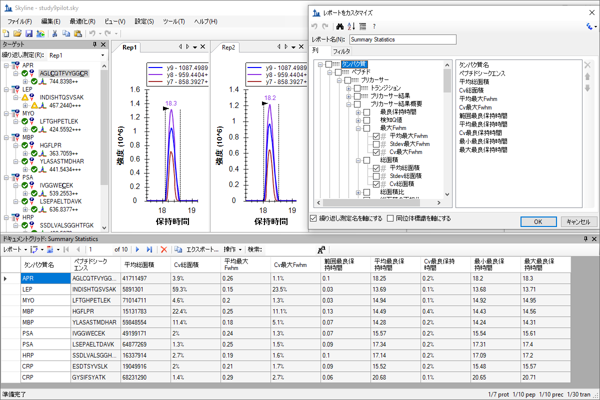
Task: Check the Stdev最大Fwhm column checkbox
Action: coord(376,144)
